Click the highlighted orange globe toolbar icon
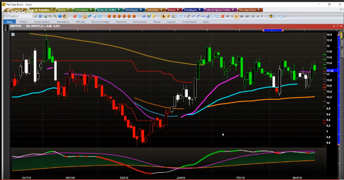Viewport: 344px width, 180px height. (x=84, y=17)
